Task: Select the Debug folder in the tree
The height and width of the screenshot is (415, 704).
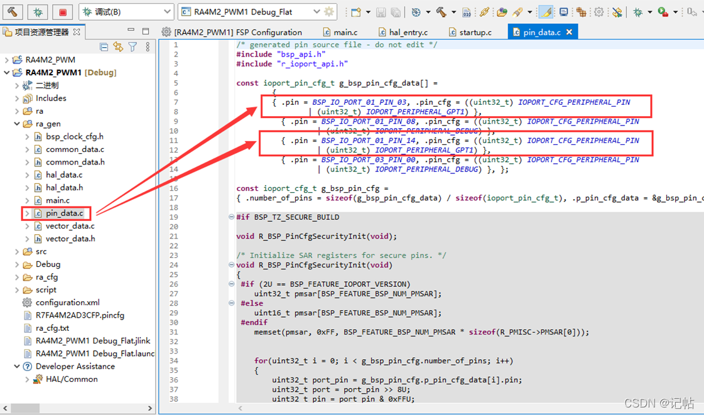Action: (48, 264)
